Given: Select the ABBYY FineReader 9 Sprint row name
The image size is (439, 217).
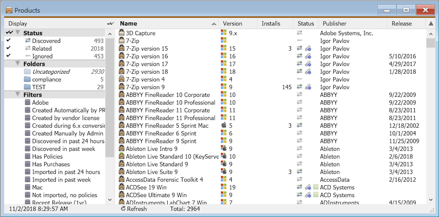Looking at the screenshot, I should [x=161, y=141].
